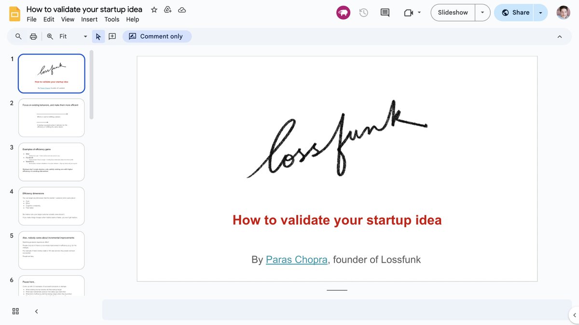Check the cloud document status icon
The width and height of the screenshot is (579, 325).
[182, 10]
